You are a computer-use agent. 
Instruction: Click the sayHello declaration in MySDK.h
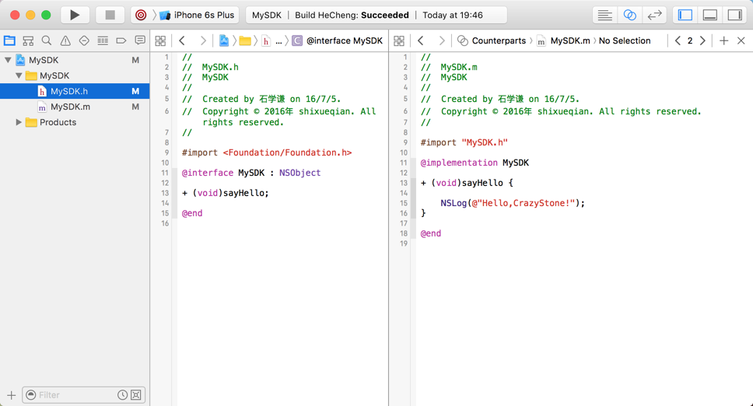(x=226, y=193)
